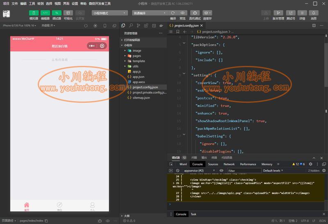Click the clear console icon
This screenshot has height=224, width=328.
[178, 170]
